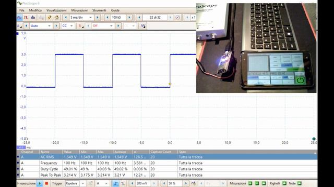Click the 49.01 % duty cycle value
The width and height of the screenshot is (334, 187).
click(70, 169)
